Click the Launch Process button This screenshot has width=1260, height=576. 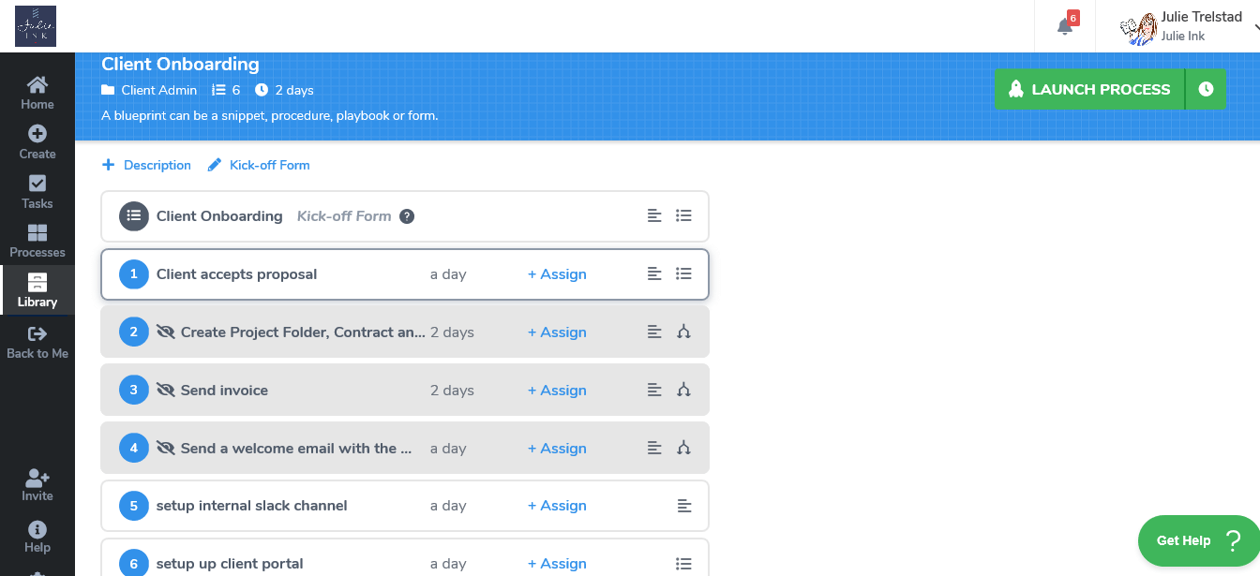1089,90
